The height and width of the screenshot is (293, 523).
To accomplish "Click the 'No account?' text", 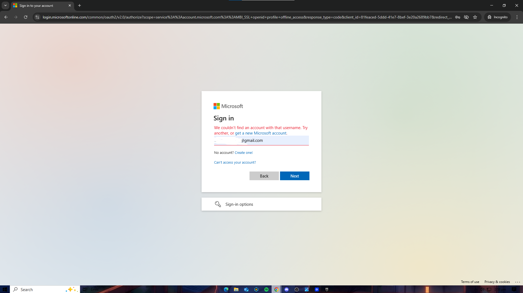I will 224,153.
